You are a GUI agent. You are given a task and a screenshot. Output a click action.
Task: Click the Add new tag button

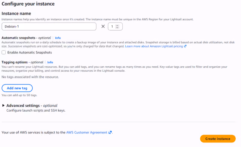17,88
